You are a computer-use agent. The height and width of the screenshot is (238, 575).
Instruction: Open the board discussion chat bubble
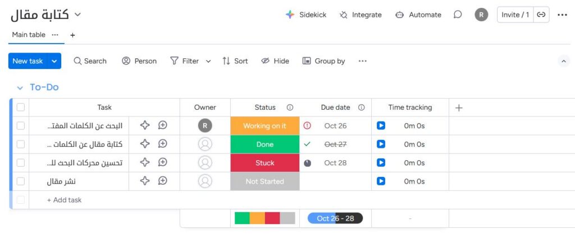(458, 15)
